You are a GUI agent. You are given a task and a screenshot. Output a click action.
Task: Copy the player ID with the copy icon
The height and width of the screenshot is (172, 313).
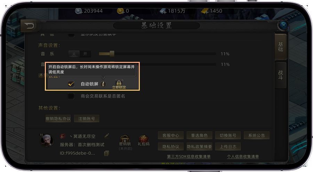click(x=107, y=153)
